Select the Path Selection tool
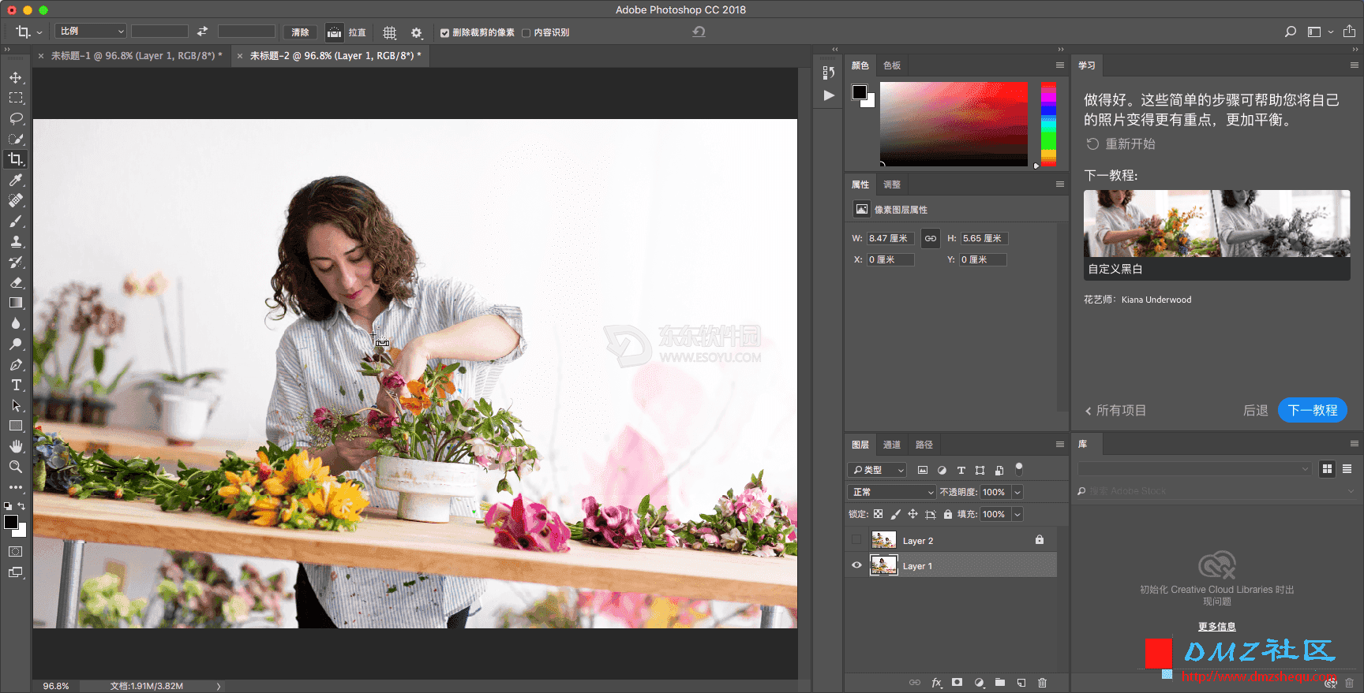Image resolution: width=1364 pixels, height=693 pixels. pyautogui.click(x=16, y=405)
